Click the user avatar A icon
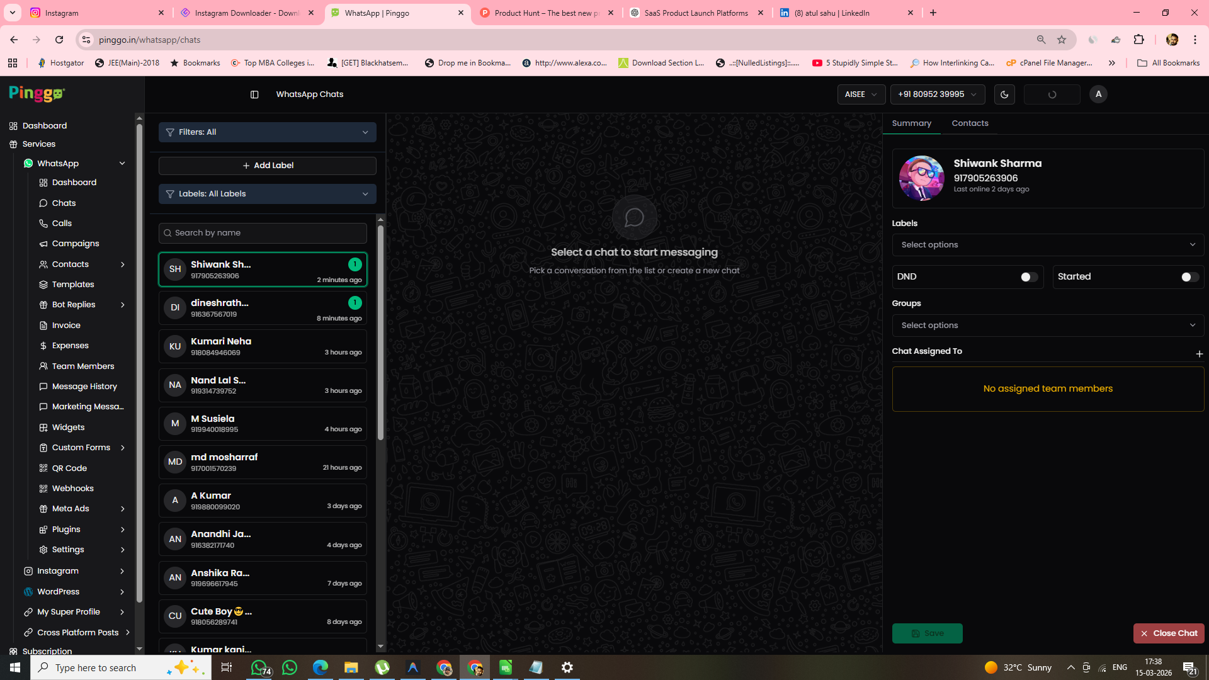This screenshot has width=1209, height=680. [1098, 94]
